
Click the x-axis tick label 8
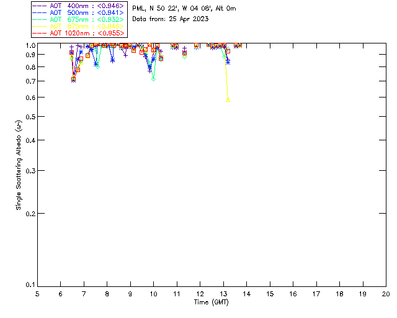[x=107, y=294]
